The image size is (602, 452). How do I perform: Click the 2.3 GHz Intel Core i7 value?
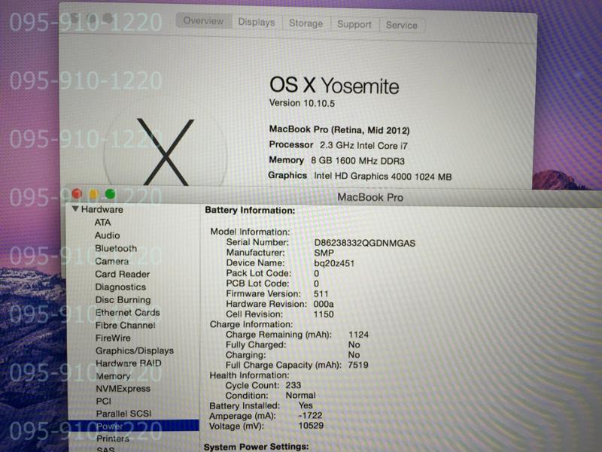point(363,146)
